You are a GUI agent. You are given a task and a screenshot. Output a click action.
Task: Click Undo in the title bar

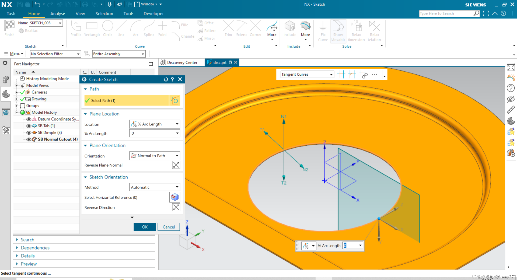click(37, 4)
